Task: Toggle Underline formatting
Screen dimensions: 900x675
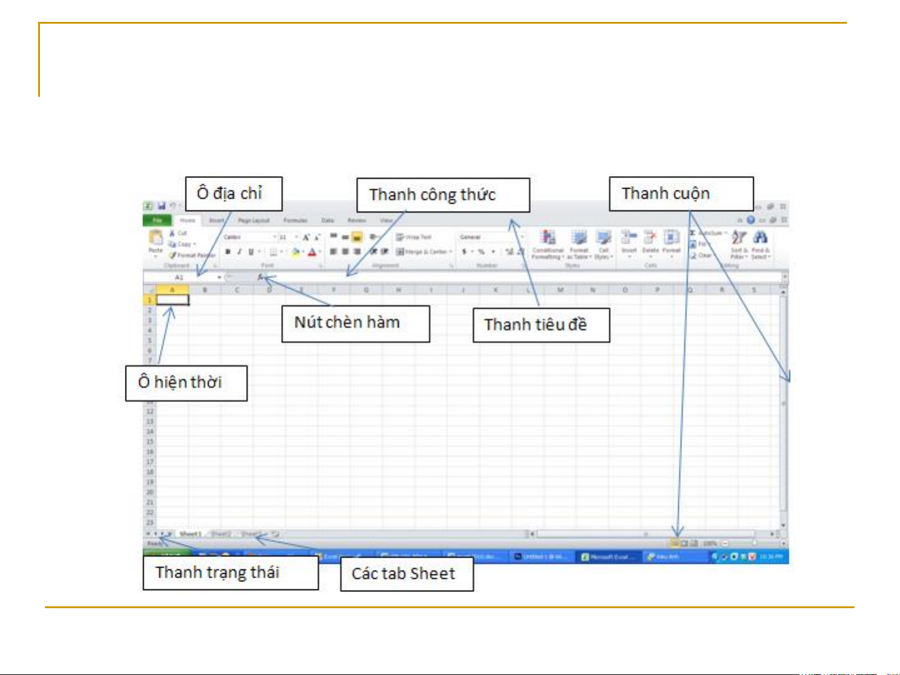Action: pos(251,252)
